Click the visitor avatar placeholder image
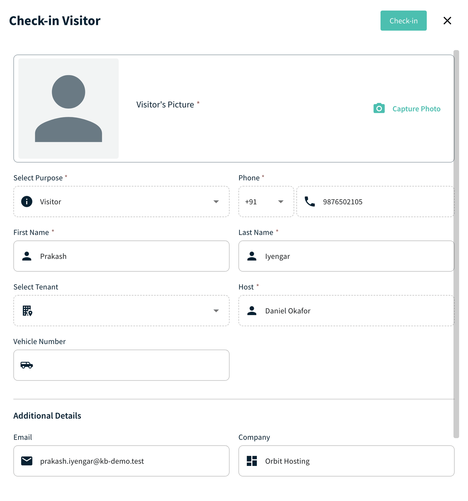 point(68,108)
